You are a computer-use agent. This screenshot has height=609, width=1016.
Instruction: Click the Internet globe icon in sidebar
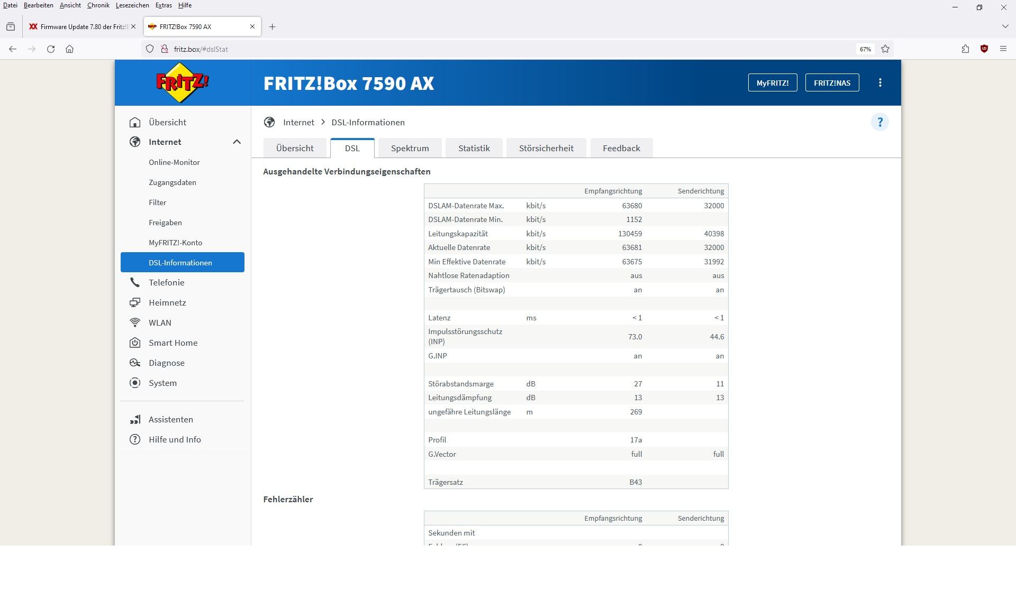pyautogui.click(x=135, y=142)
